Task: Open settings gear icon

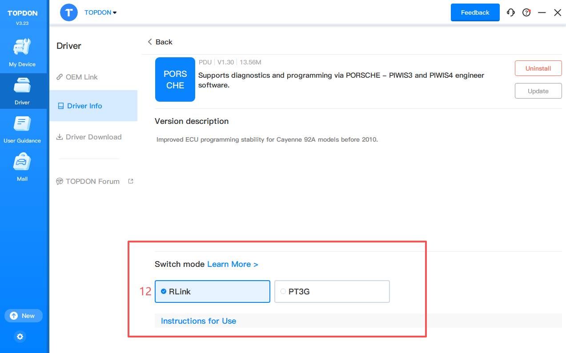Action: (20, 337)
